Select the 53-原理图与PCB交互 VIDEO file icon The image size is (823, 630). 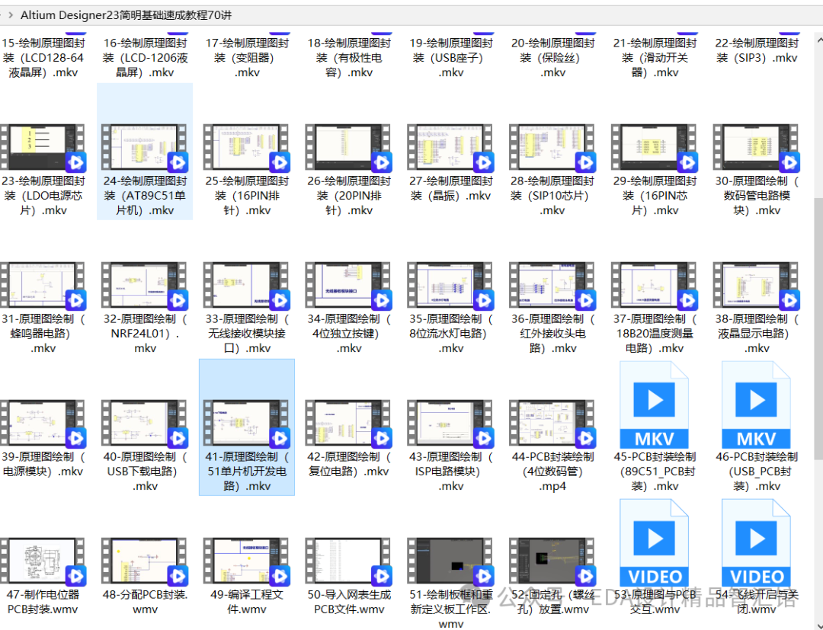(655, 544)
